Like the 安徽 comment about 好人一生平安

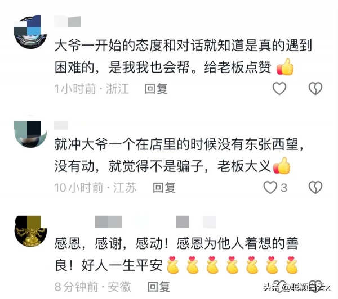click(x=279, y=286)
